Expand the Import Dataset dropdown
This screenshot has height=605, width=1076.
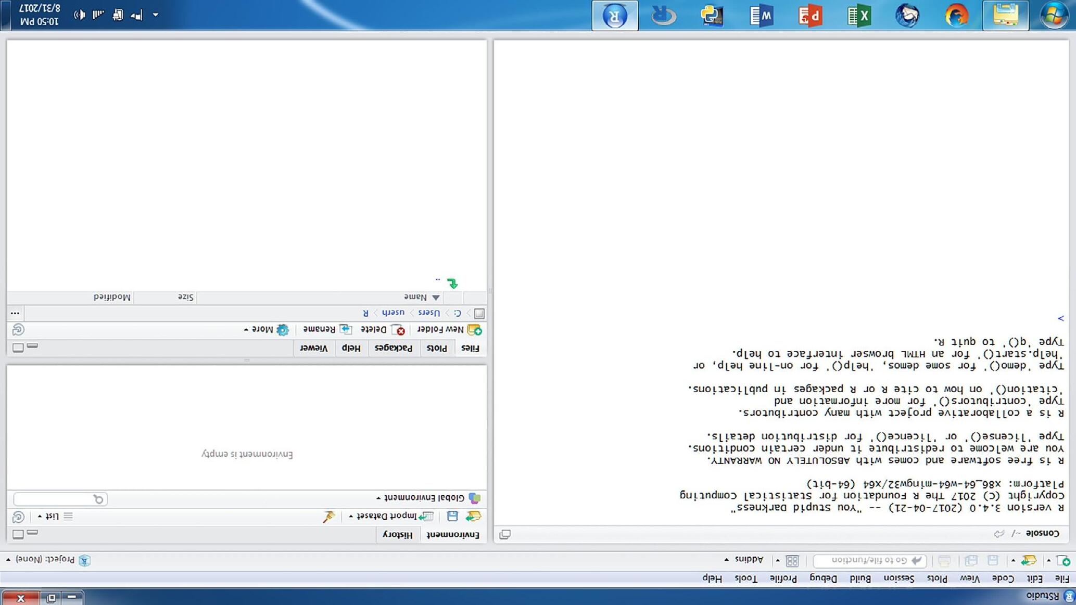coord(391,516)
